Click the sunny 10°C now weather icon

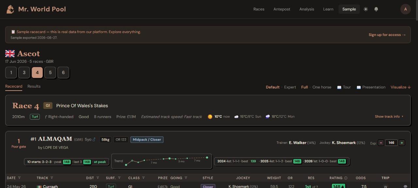[x=210, y=117]
